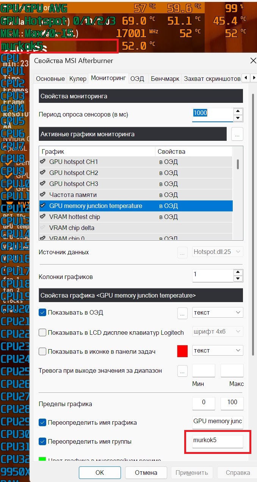Pick tray icon color via red swatch
This screenshot has height=482, width=257.
[x=183, y=351]
